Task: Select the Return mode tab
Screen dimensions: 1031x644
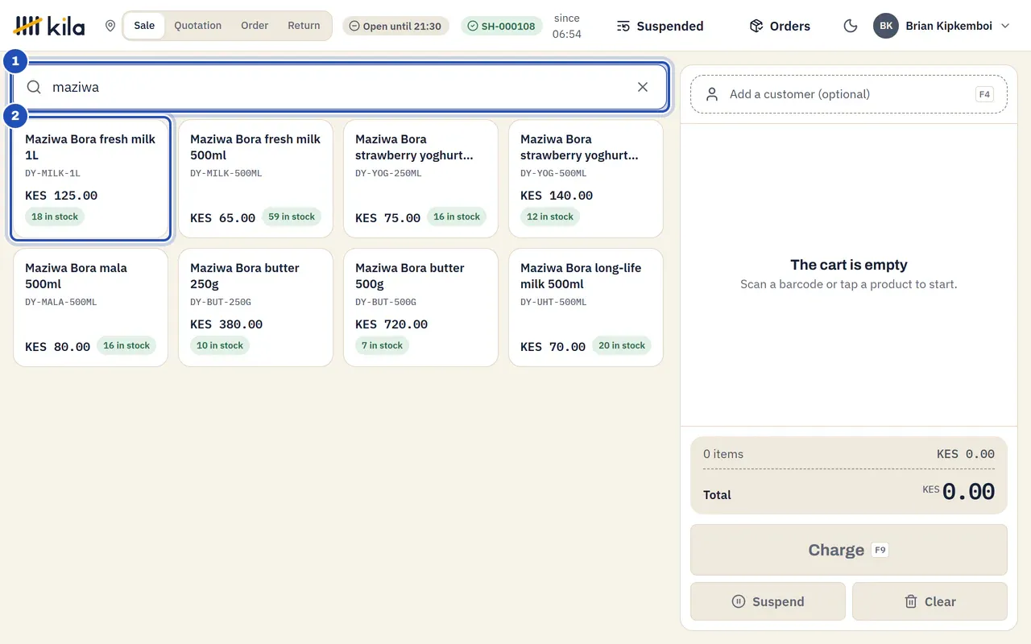Action: (x=304, y=26)
